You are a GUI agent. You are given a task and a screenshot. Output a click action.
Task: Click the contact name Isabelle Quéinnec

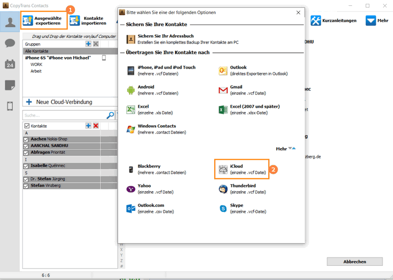48,166
